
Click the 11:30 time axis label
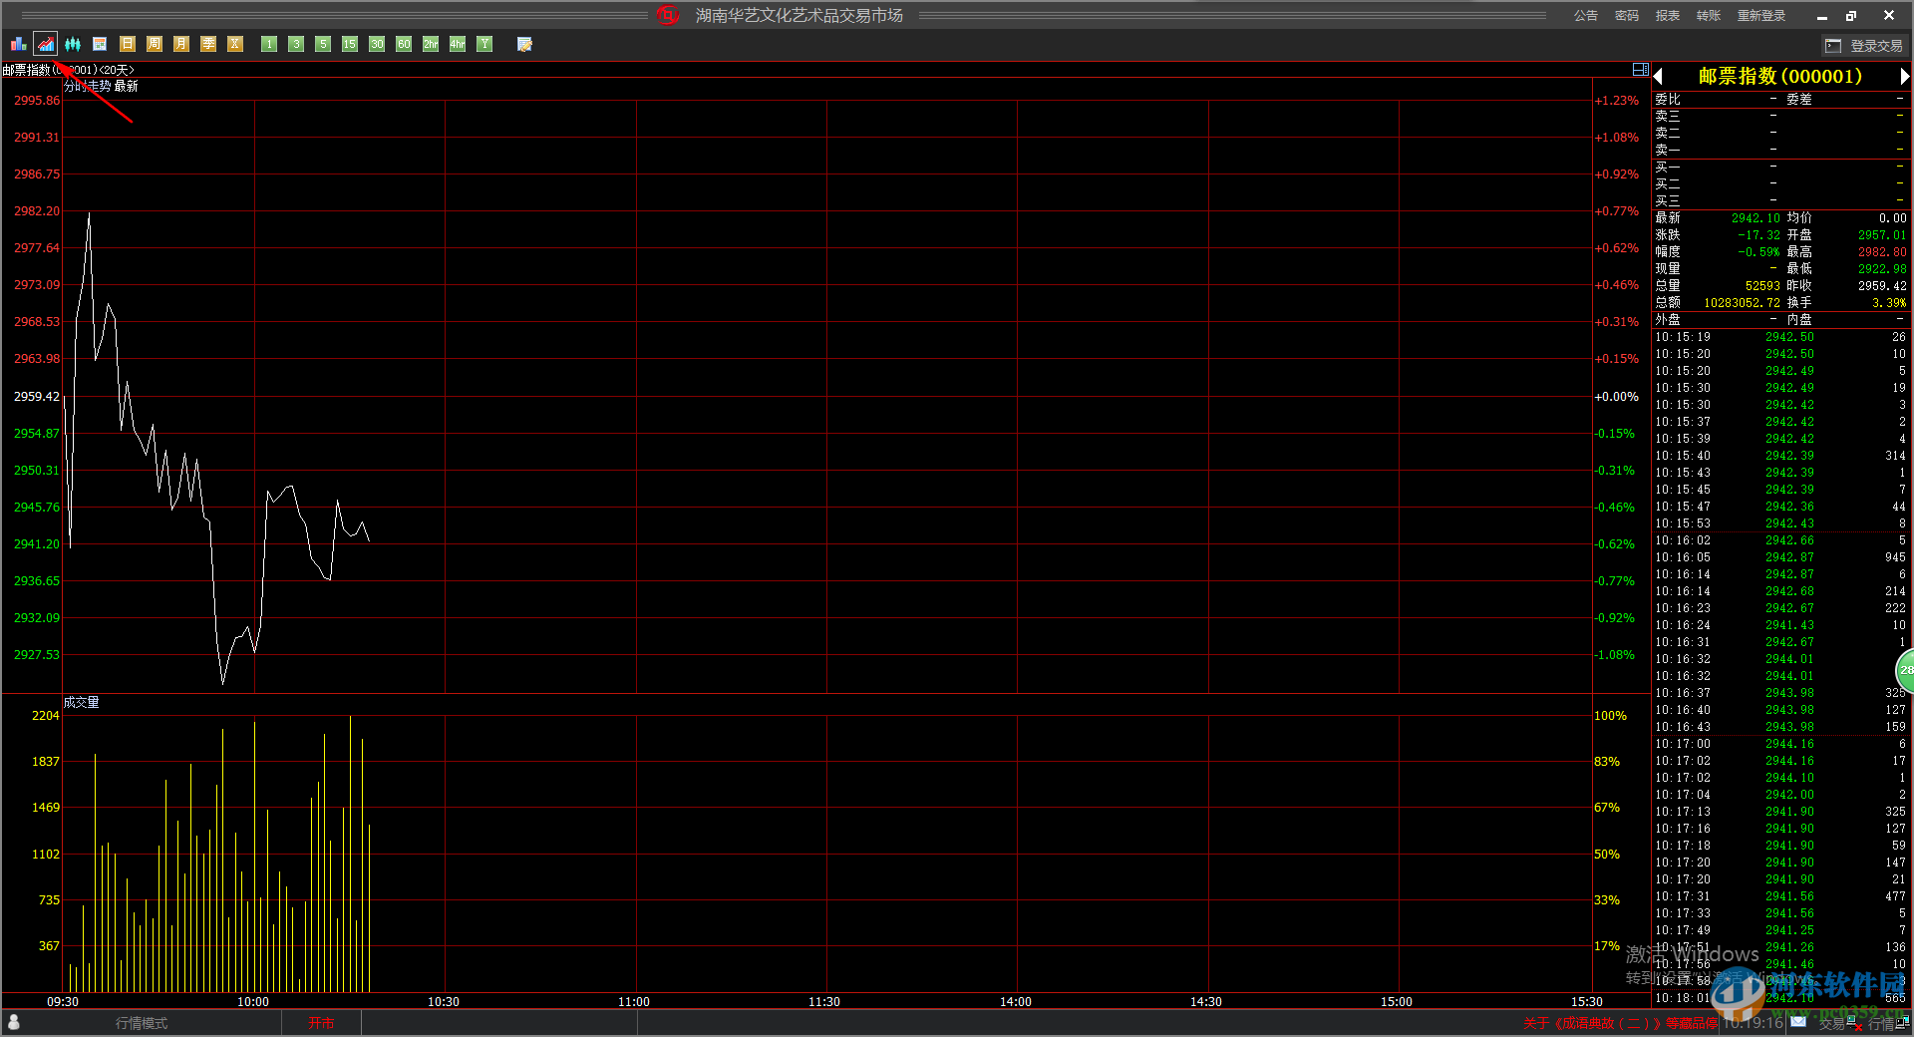pyautogui.click(x=824, y=1002)
